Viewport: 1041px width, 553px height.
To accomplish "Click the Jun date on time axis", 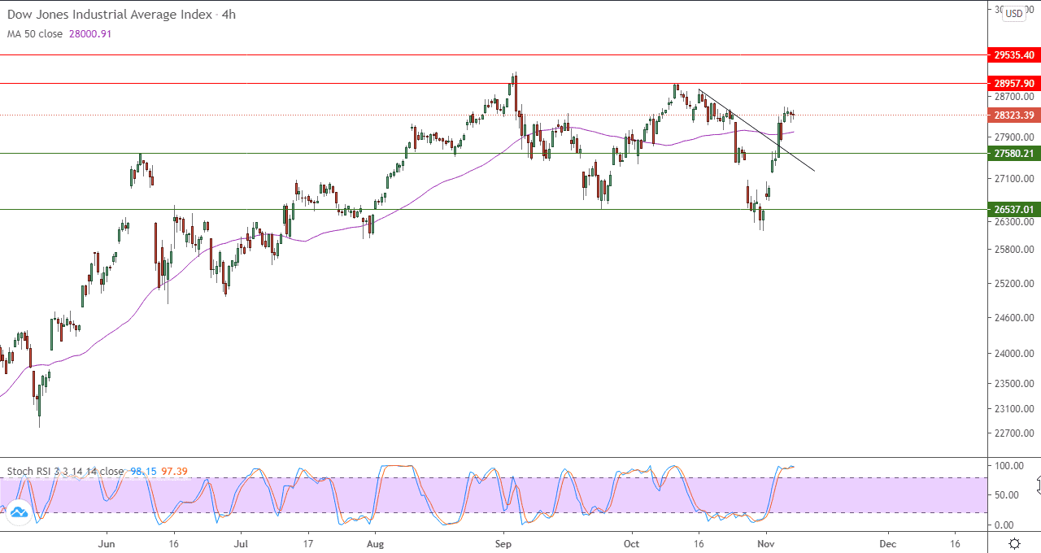I will [107, 543].
